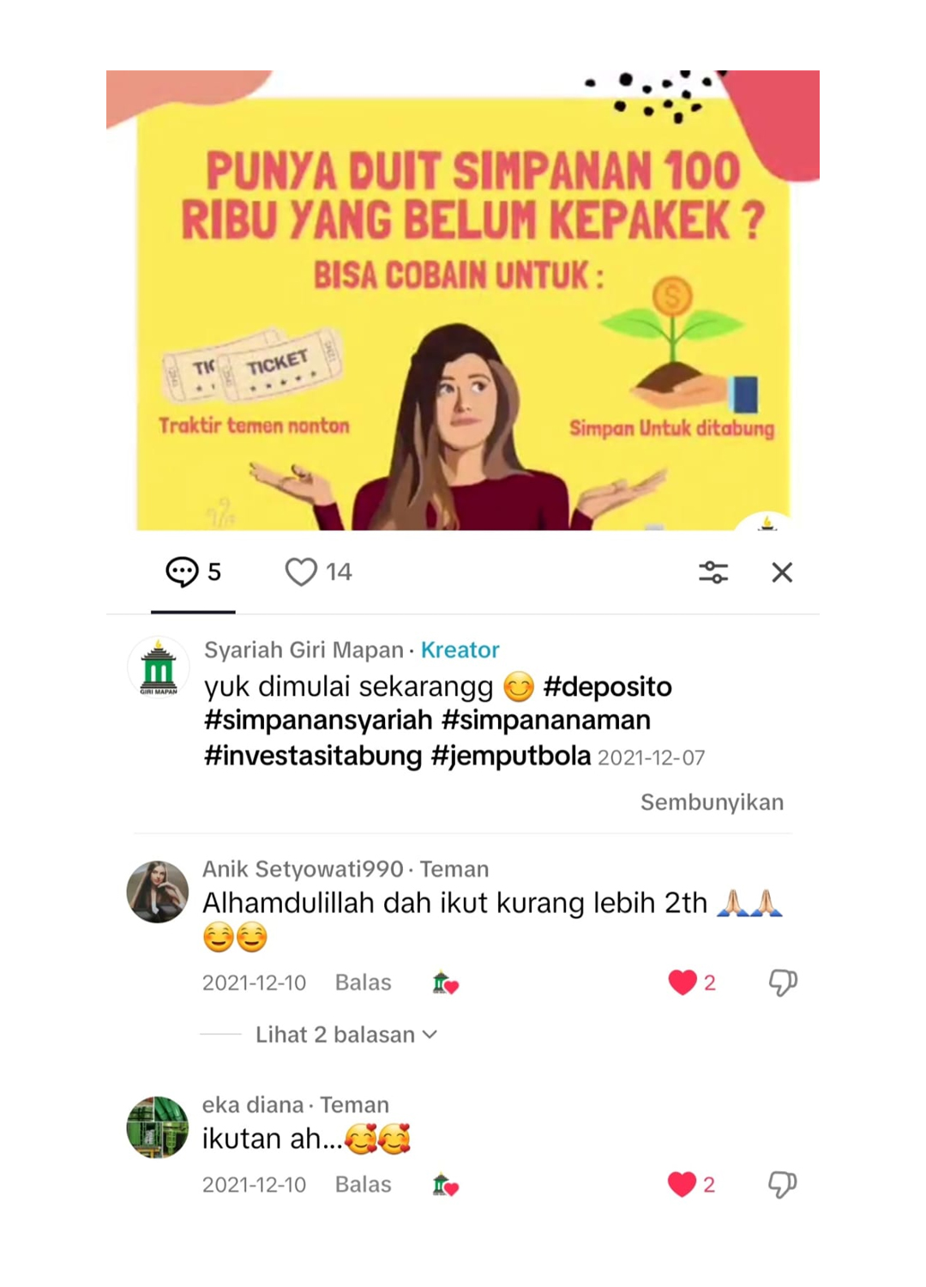926x1287 pixels.
Task: Dislike Anik Setyowati990's comment
Action: [782, 982]
